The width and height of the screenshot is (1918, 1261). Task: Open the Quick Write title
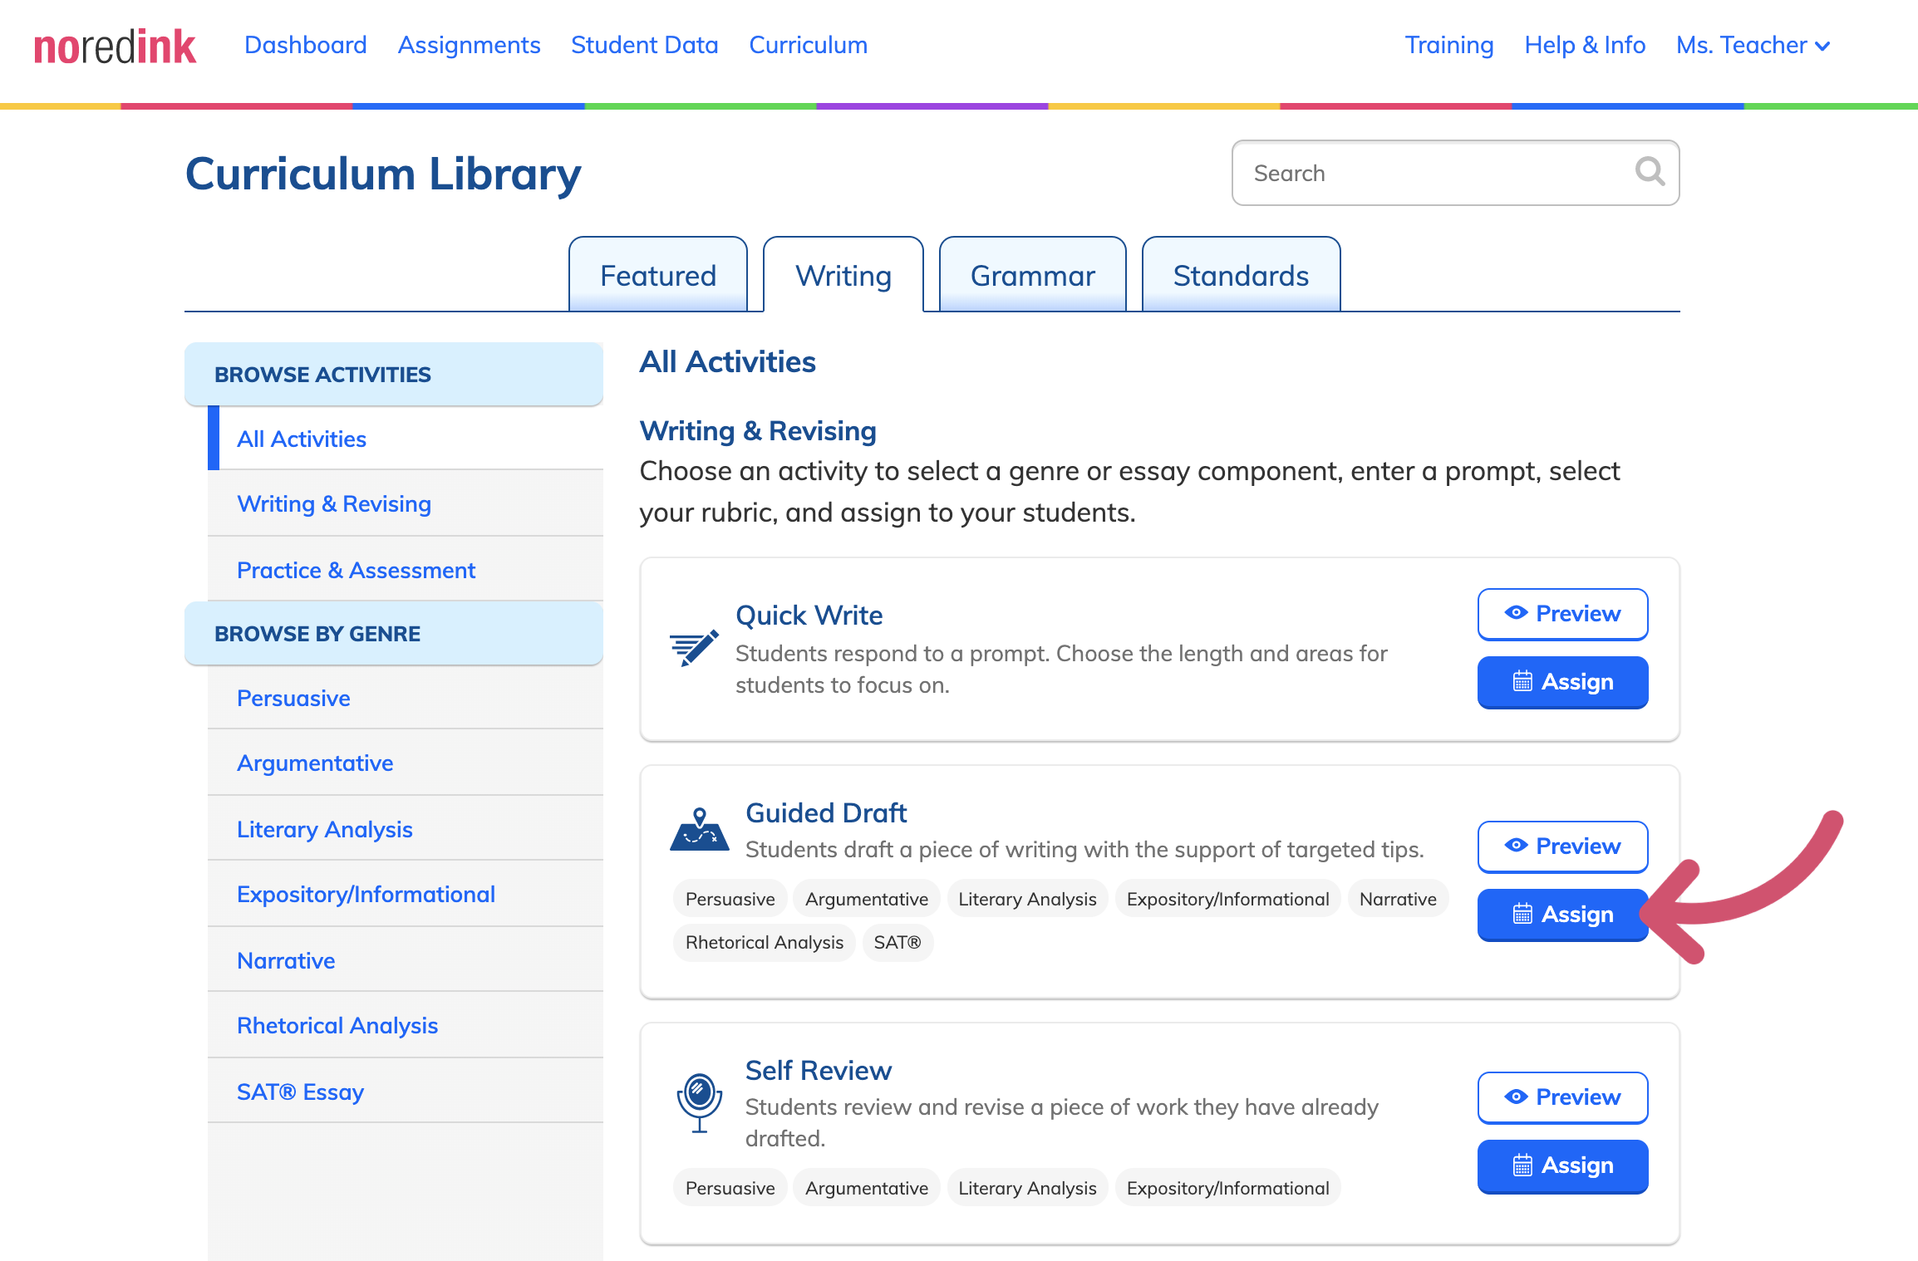pyautogui.click(x=809, y=615)
